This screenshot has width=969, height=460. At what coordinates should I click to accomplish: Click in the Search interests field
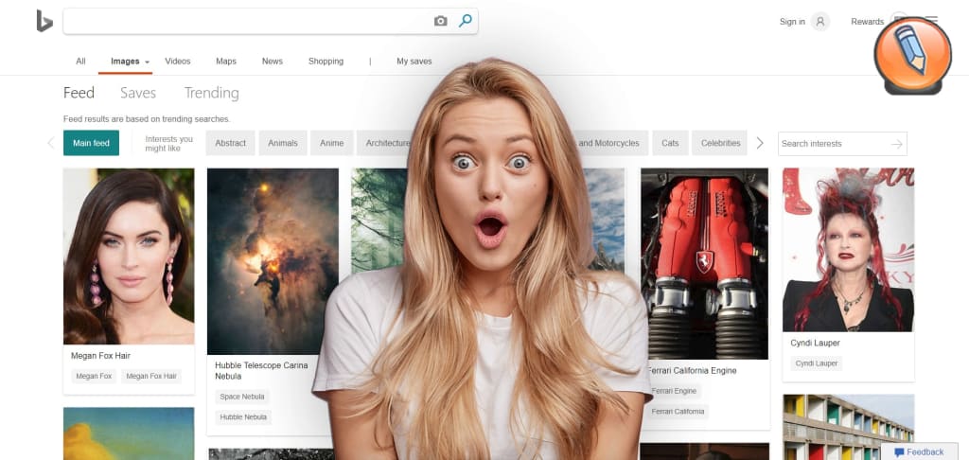point(842,144)
